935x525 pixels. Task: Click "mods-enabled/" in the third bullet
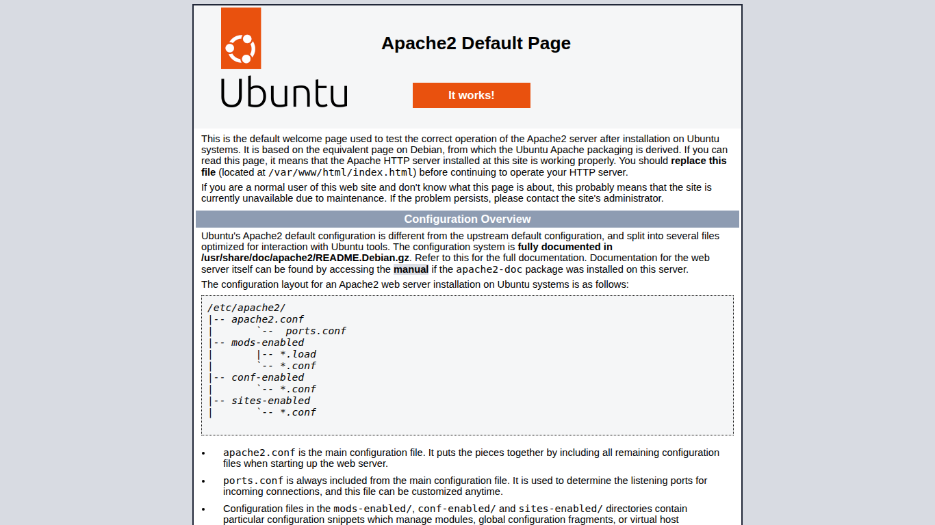[x=373, y=509]
